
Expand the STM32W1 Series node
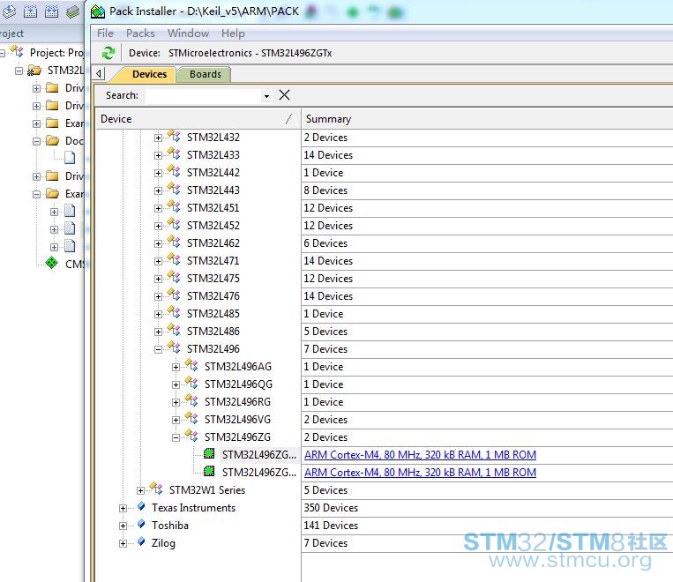click(x=141, y=490)
